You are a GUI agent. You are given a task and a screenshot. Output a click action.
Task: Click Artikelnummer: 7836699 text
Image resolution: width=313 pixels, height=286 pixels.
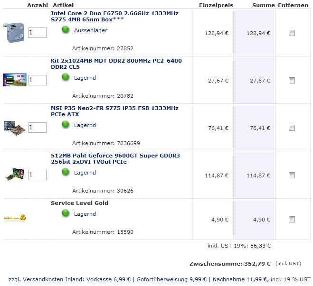pyautogui.click(x=106, y=143)
